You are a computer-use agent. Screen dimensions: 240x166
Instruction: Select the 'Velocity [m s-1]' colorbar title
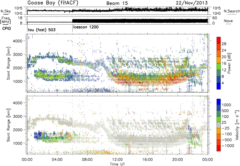pos(237,125)
